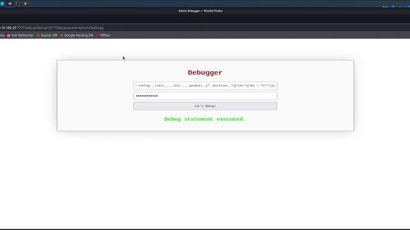The height and width of the screenshot is (230, 410).
Task: Launch the terminal icon in the top panel
Action: (x=17, y=3)
